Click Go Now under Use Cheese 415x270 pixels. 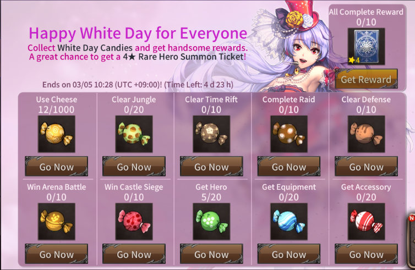pos(56,166)
